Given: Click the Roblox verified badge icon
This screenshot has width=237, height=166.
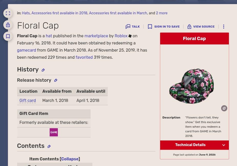Looking at the screenshot, I should (x=130, y=36).
